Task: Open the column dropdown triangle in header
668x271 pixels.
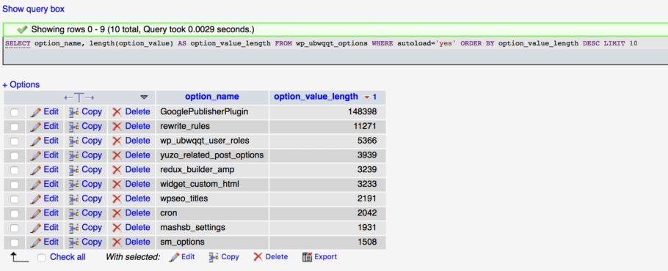Action: 144,97
